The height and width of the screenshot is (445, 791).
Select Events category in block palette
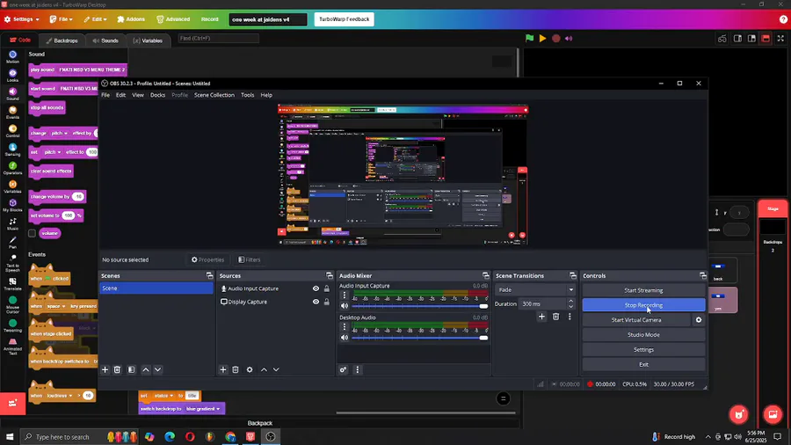[12, 112]
